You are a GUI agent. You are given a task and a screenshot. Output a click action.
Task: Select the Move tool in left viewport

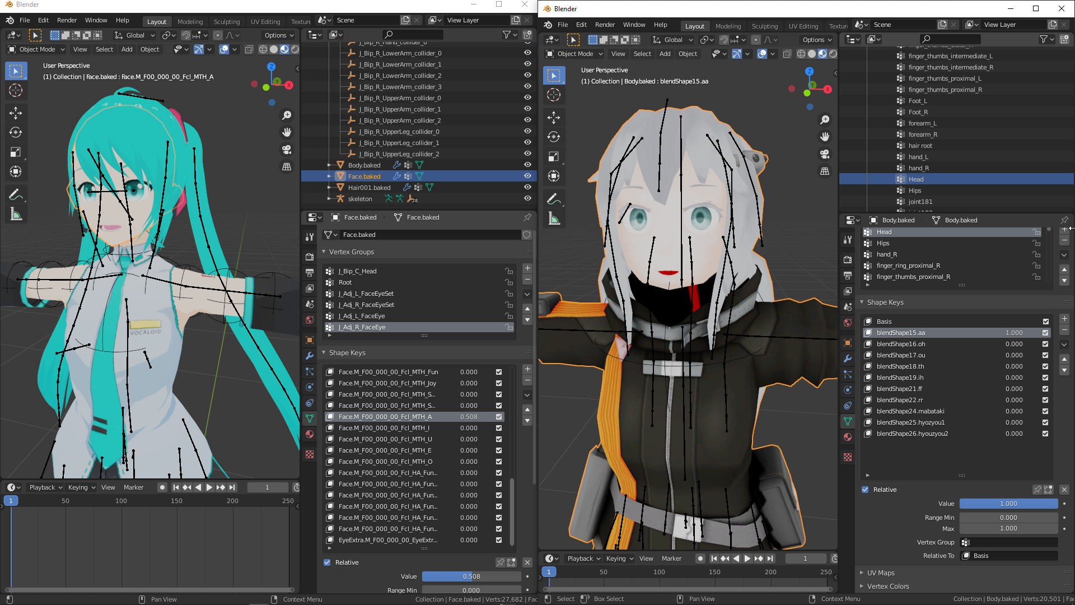pyautogui.click(x=16, y=113)
